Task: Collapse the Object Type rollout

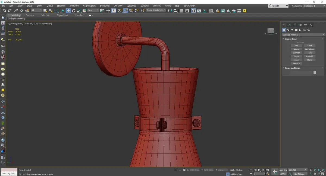Action: click(x=291, y=39)
